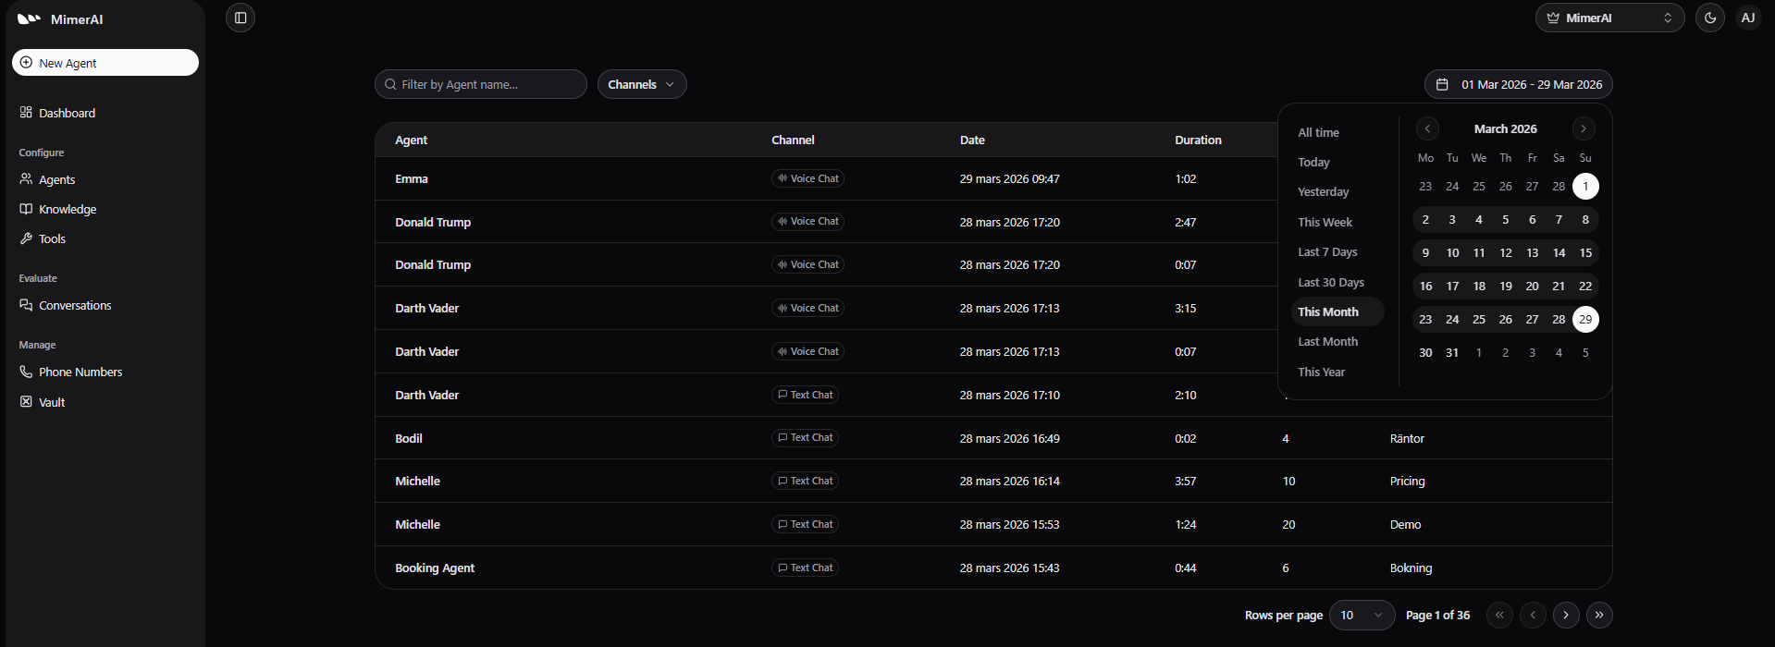The width and height of the screenshot is (1775, 647).
Task: Open the AJ user avatar menu
Action: (x=1747, y=18)
